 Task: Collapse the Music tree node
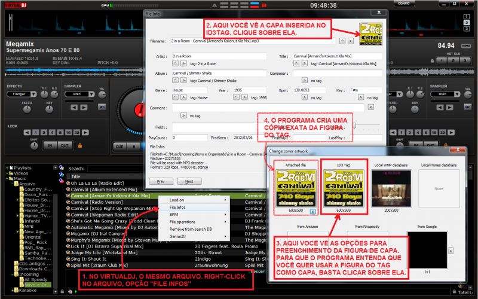tap(7, 178)
